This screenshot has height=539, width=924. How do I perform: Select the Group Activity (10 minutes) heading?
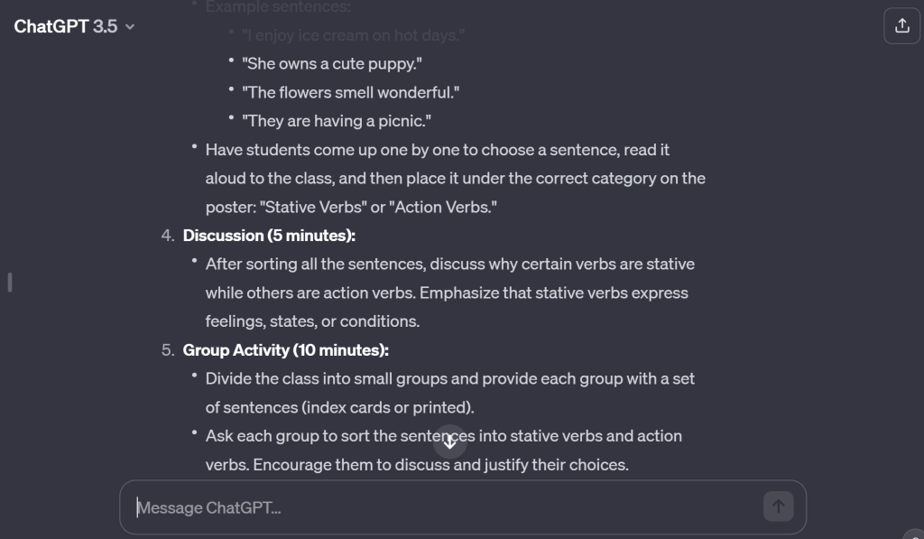point(286,349)
